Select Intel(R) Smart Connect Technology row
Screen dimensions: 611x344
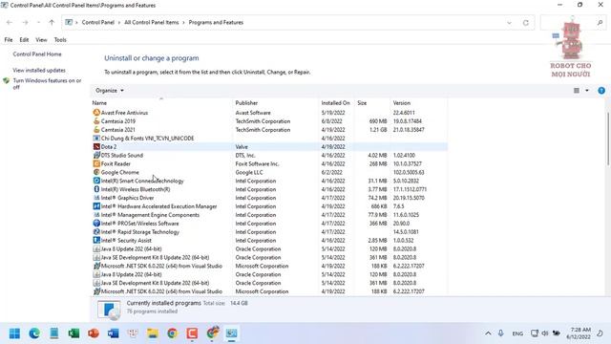(269, 181)
